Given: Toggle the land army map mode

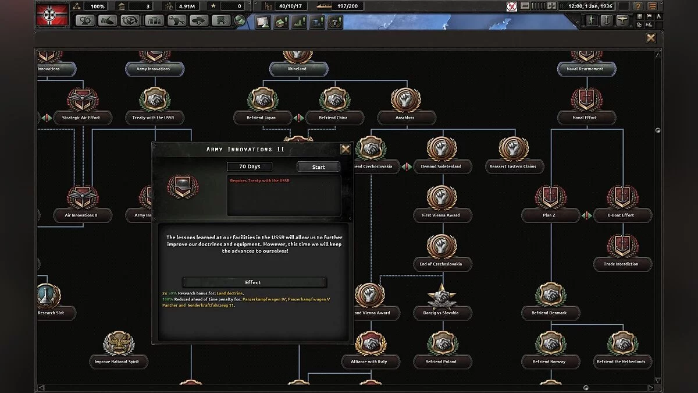Looking at the screenshot, I should coord(592,20).
